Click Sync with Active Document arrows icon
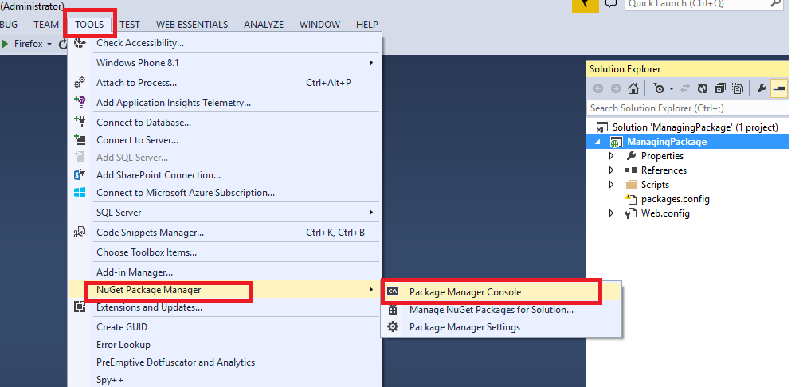The height and width of the screenshot is (387, 803). click(685, 88)
